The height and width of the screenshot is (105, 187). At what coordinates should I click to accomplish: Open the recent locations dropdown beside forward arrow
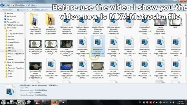pos(8,5)
